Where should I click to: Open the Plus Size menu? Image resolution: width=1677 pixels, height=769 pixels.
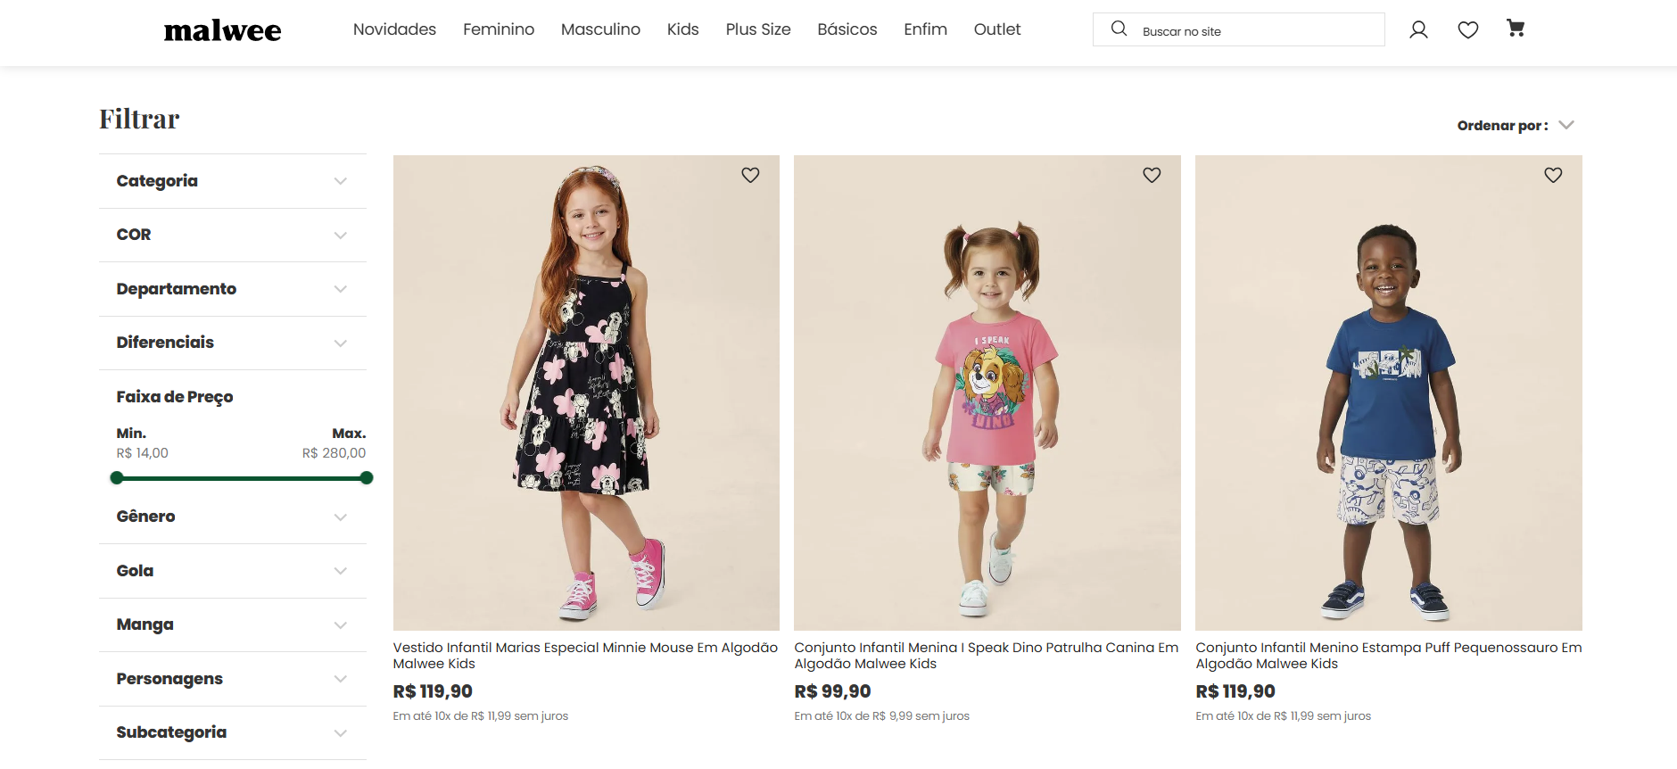point(758,29)
